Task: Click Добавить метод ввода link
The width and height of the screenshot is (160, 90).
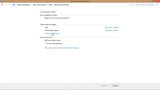Action: coord(52,33)
